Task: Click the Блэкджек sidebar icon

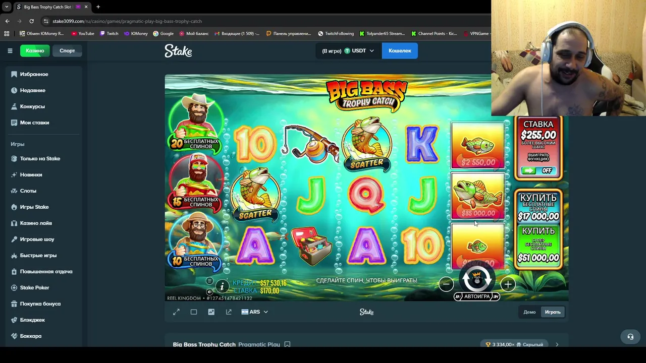Action: pyautogui.click(x=14, y=320)
